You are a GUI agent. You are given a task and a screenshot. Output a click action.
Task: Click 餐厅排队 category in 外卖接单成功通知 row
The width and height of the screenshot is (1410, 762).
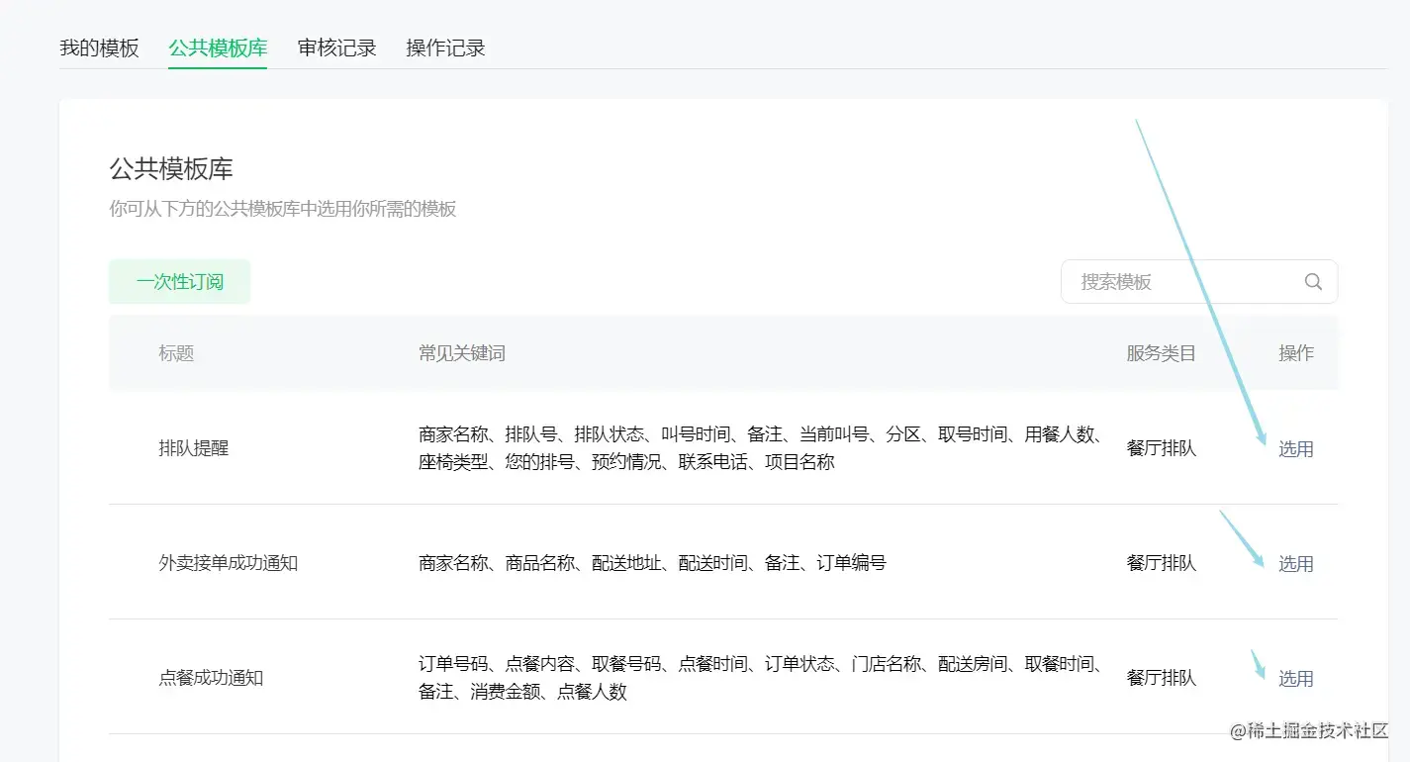(1161, 563)
